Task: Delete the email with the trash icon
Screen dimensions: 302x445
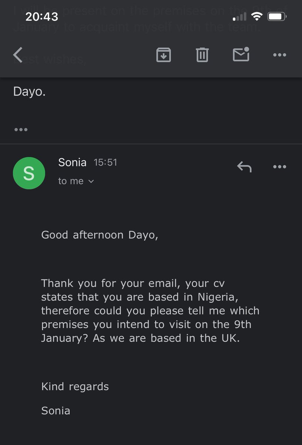Action: [202, 55]
